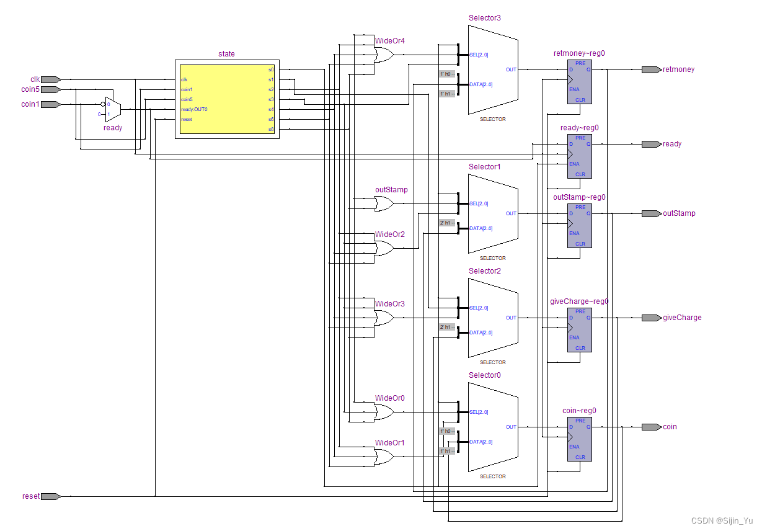The height and width of the screenshot is (531, 762).
Task: Click the 1'h0 constant at Selector0
Action: click(x=447, y=431)
